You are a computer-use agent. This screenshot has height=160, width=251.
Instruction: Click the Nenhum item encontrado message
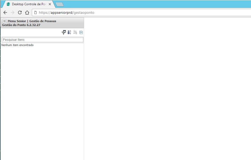tap(17, 45)
